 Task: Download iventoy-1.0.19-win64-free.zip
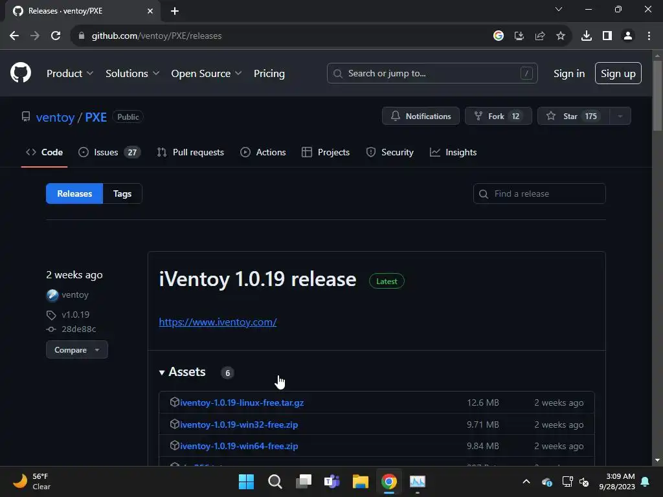point(239,447)
